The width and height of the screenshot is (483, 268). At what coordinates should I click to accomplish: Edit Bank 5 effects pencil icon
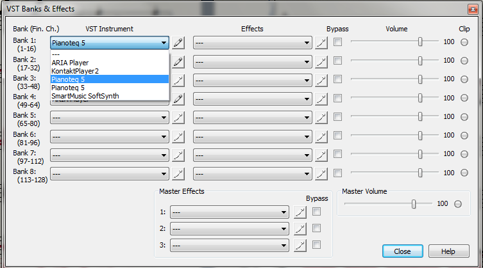[x=321, y=118]
